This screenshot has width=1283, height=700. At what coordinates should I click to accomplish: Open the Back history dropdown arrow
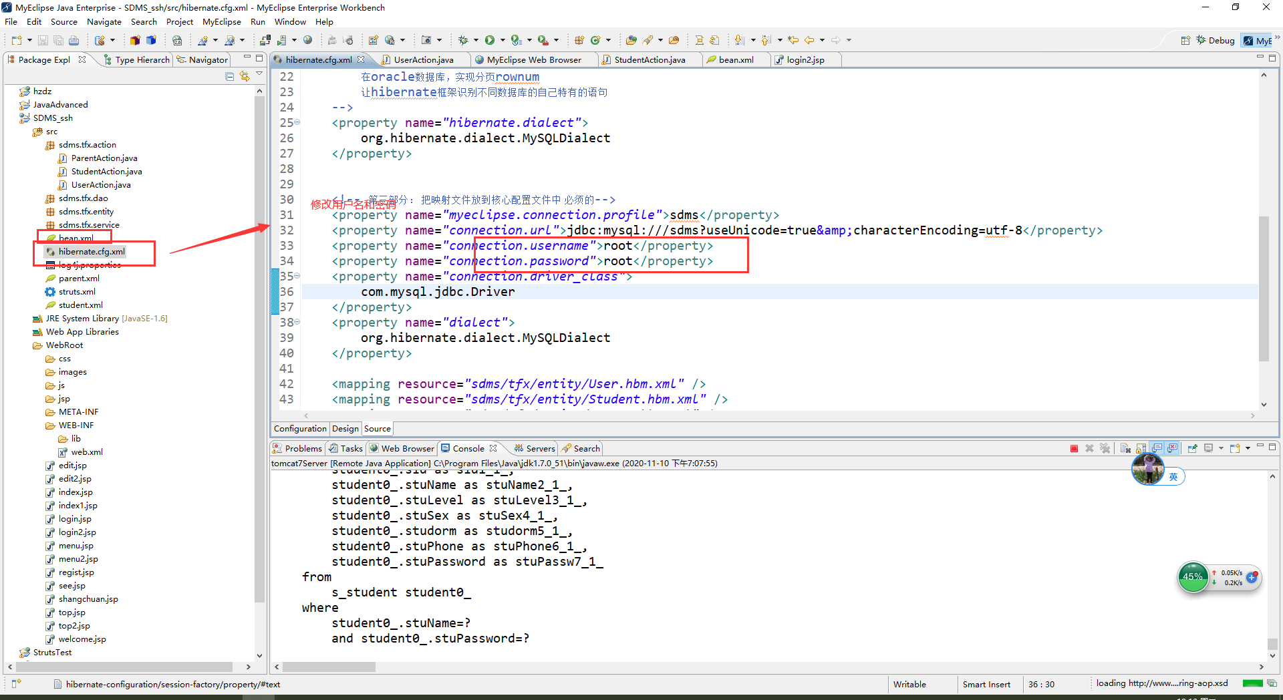822,40
